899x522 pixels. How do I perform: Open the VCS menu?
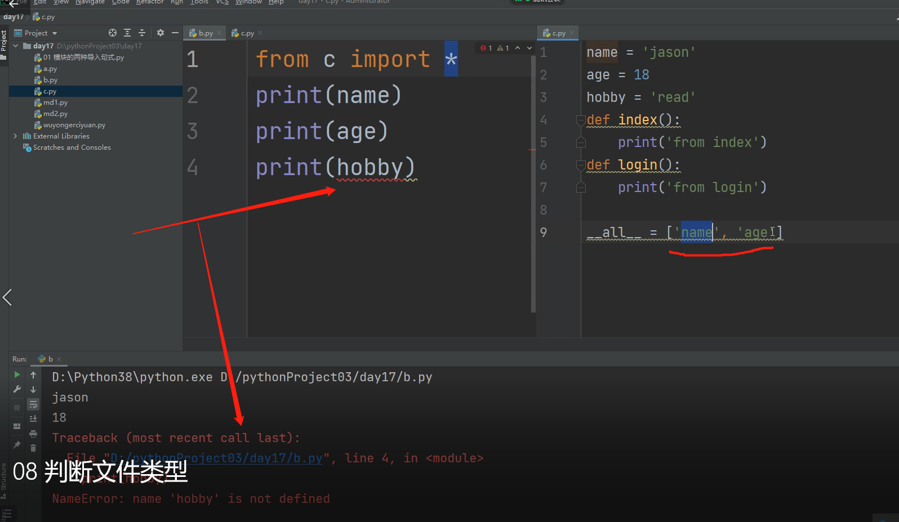(x=222, y=2)
